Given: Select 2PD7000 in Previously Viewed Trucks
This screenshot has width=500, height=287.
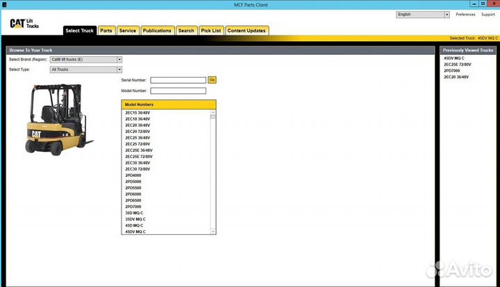Looking at the screenshot, I should tap(452, 71).
